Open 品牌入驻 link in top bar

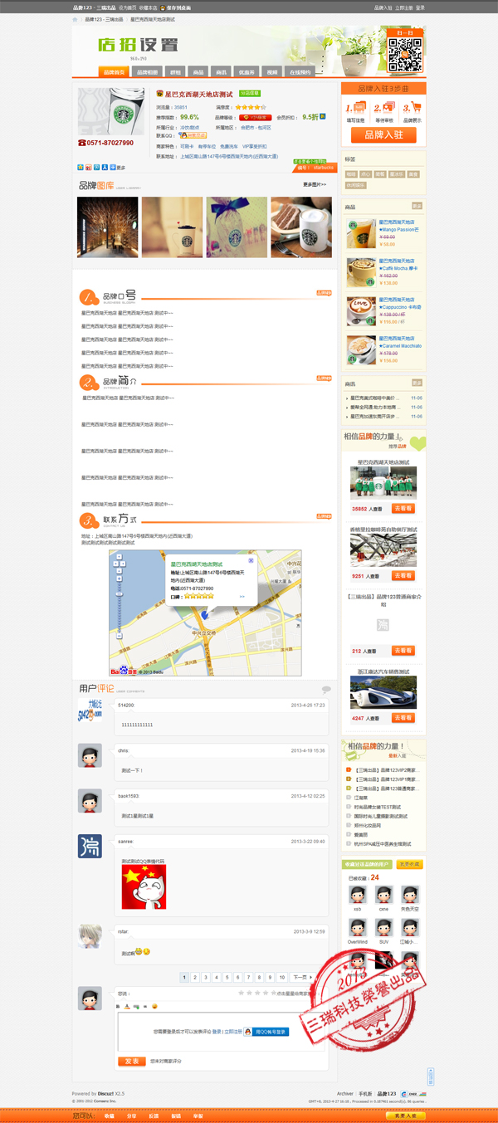coord(383,7)
